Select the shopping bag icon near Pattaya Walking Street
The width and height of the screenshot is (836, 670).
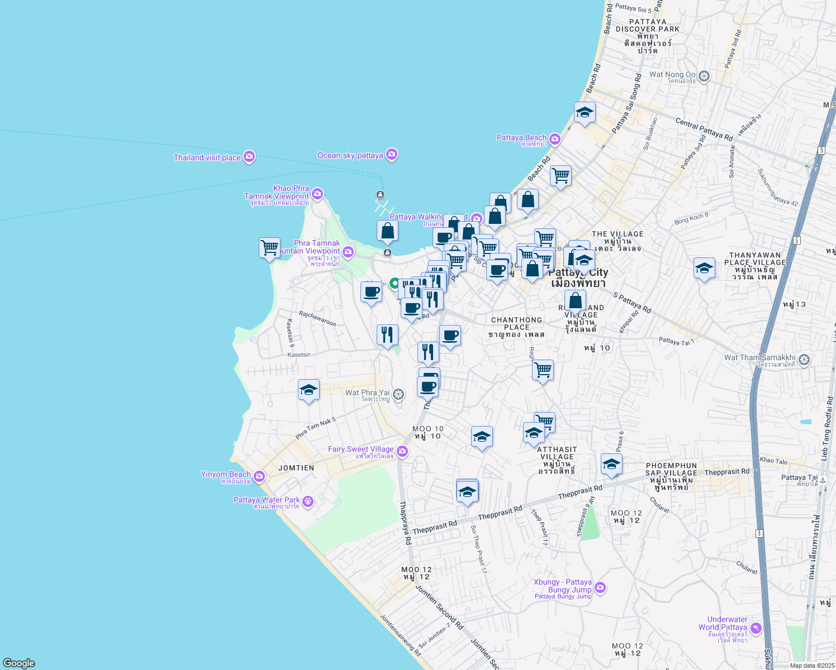[387, 231]
